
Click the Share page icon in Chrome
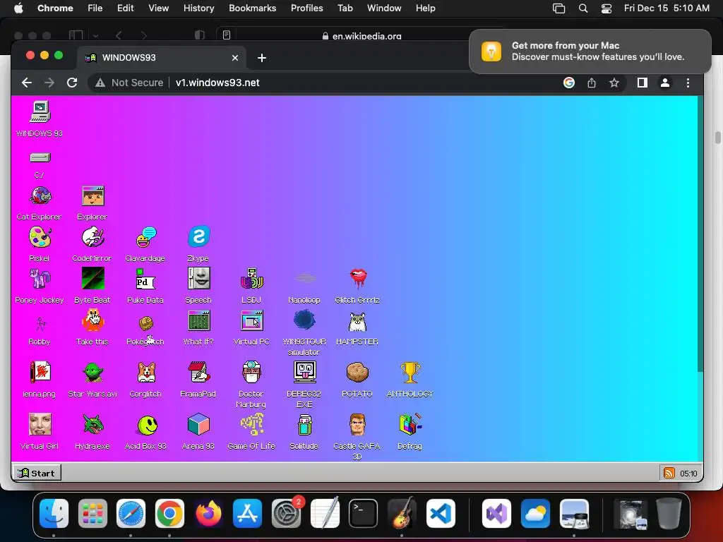pos(592,83)
